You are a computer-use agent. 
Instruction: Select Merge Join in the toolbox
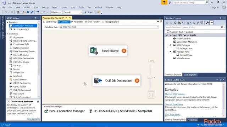tap(18, 72)
